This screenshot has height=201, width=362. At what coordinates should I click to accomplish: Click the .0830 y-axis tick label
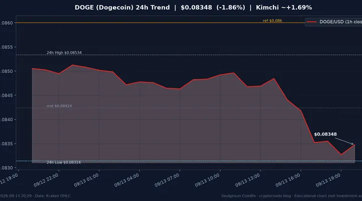[7, 168]
